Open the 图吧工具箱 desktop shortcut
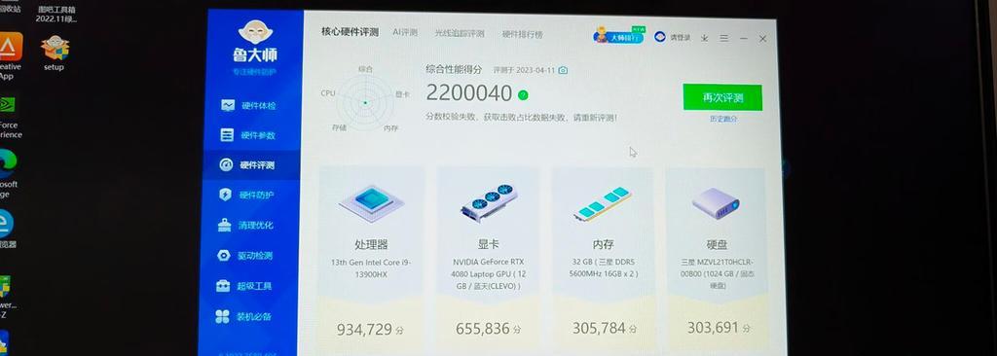This screenshot has height=356, width=997. click(x=55, y=13)
